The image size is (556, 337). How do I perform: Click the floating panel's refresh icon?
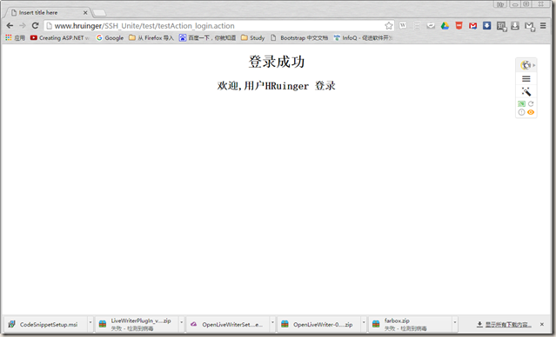(x=531, y=103)
